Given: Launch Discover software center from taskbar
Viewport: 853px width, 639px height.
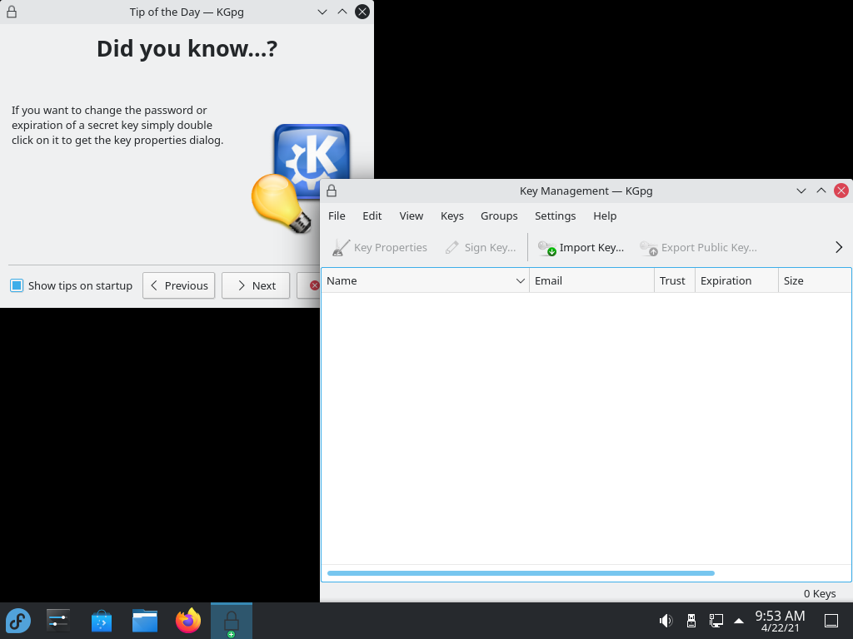Looking at the screenshot, I should point(101,621).
